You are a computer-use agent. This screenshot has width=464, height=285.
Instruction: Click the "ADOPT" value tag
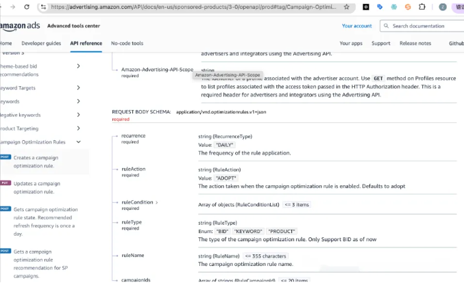coord(226,178)
